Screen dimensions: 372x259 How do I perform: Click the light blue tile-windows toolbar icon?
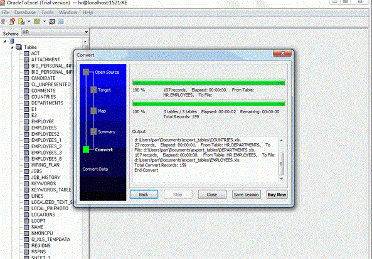tap(61, 21)
